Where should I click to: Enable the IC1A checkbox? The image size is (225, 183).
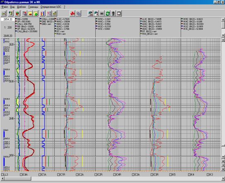coord(40,175)
